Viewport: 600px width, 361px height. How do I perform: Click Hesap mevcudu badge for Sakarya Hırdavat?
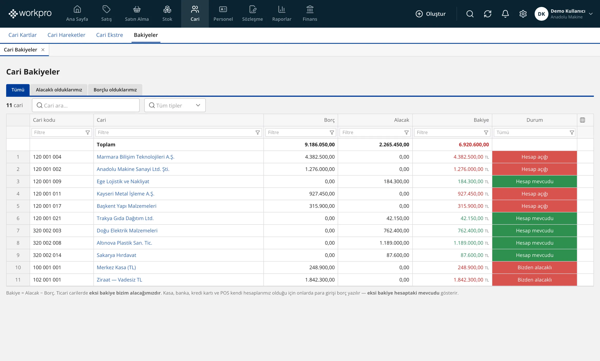[x=534, y=255]
